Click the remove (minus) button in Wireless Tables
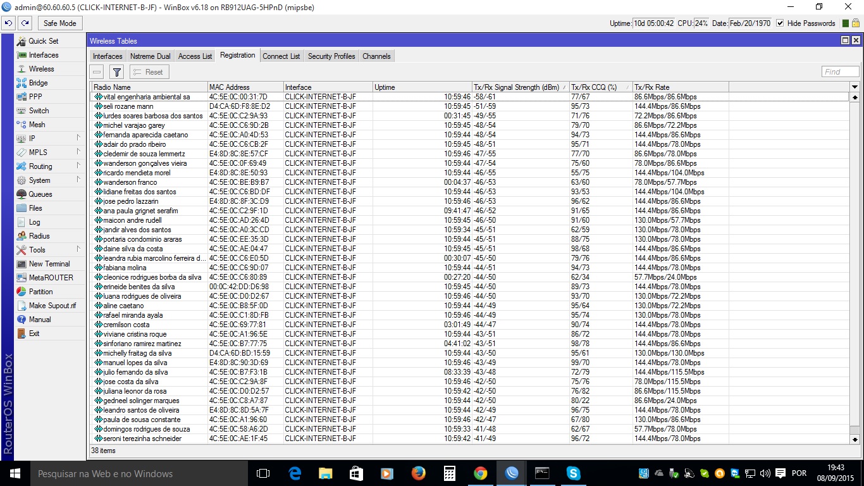The width and height of the screenshot is (864, 486). (x=97, y=72)
